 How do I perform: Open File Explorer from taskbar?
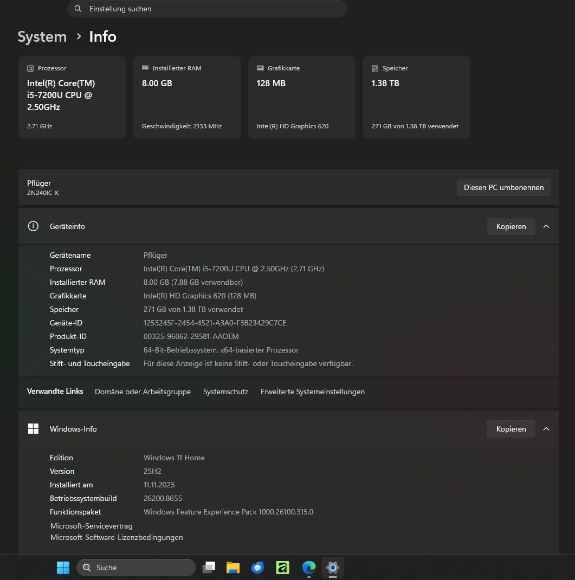coord(233,568)
